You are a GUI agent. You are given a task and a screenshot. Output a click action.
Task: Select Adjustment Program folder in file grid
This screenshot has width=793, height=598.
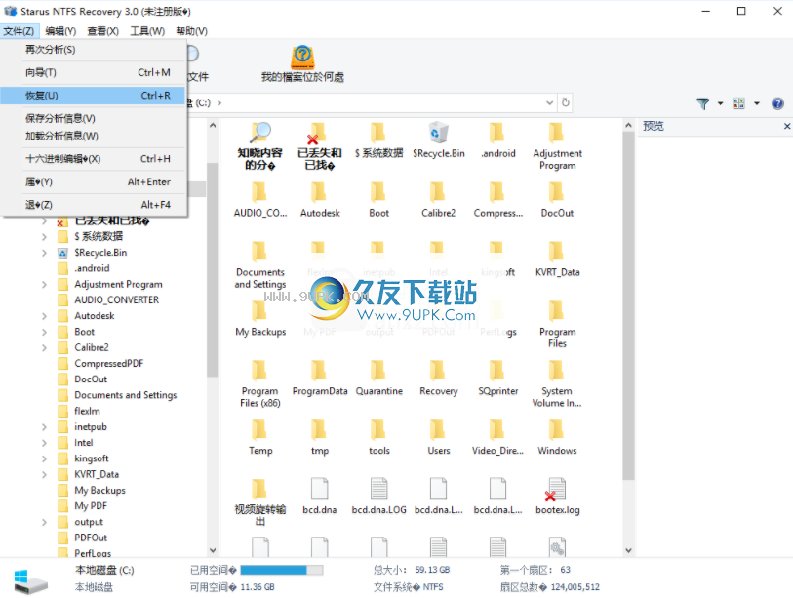pyautogui.click(x=557, y=133)
